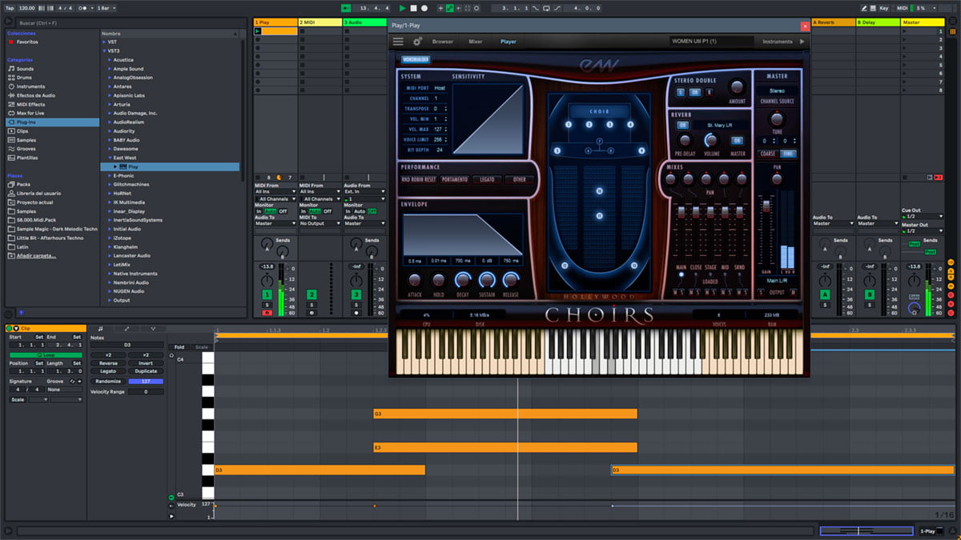Collapse the VST3 folder tree
The width and height of the screenshot is (961, 540).
pyautogui.click(x=105, y=50)
